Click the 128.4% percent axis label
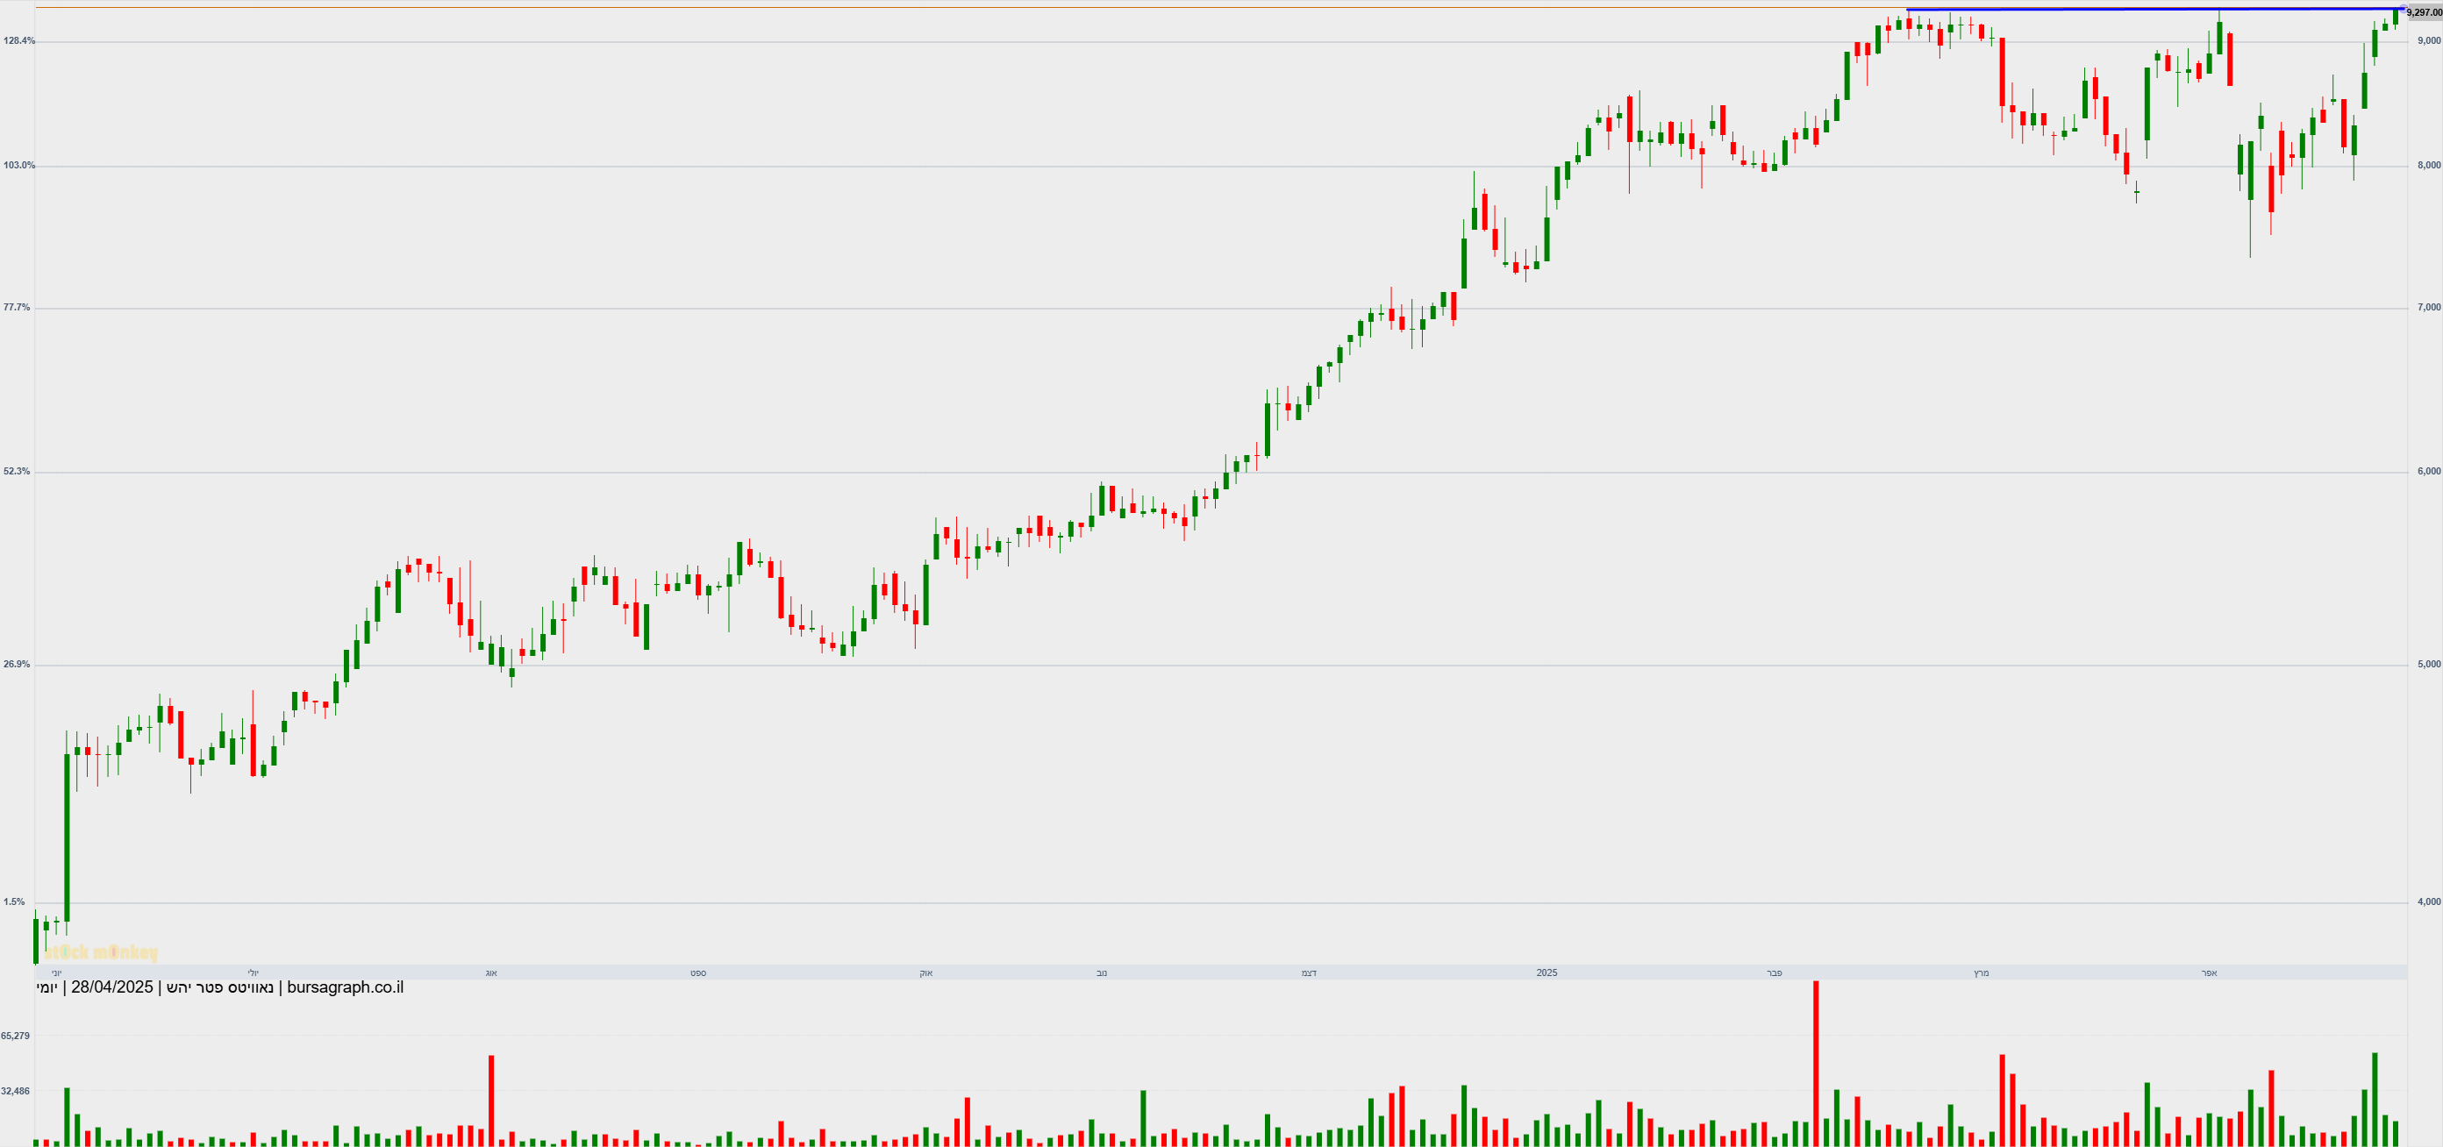Screen dimensions: 2443x1147 [19, 40]
